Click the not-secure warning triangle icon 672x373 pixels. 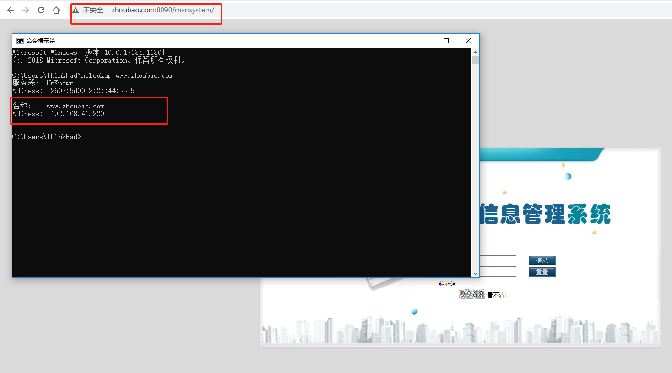(x=76, y=10)
